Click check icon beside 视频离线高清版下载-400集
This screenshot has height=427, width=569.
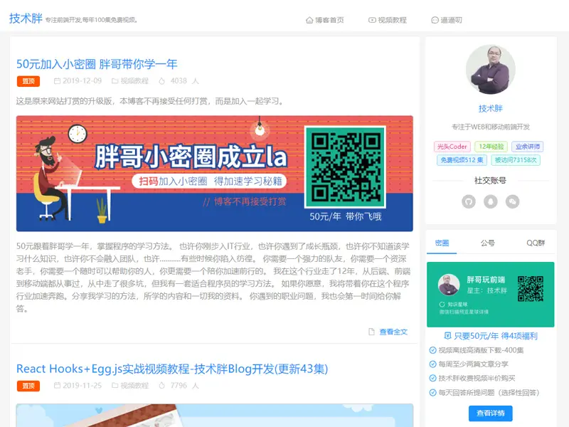click(432, 350)
